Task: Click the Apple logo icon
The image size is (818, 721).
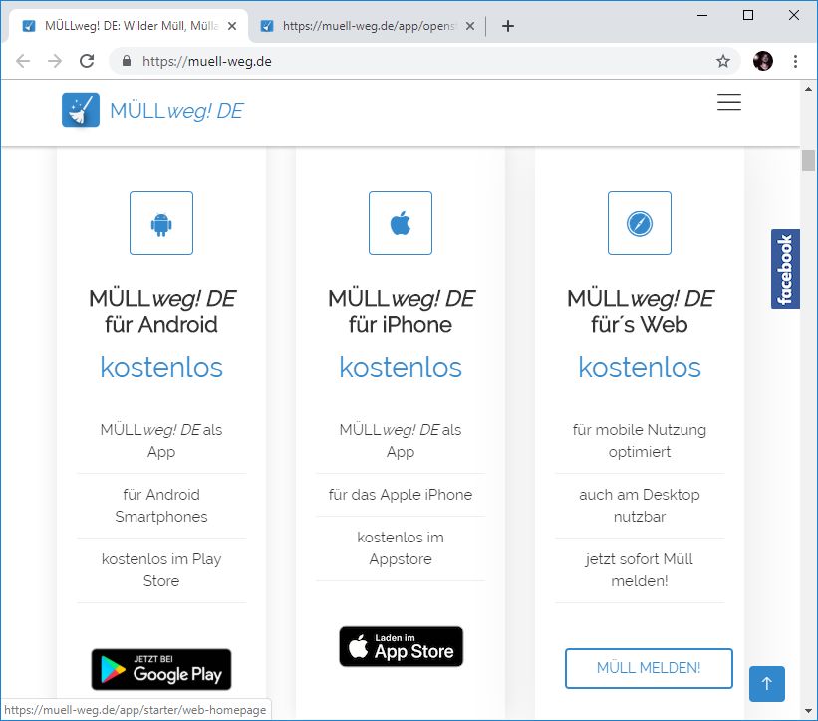Action: pos(401,224)
